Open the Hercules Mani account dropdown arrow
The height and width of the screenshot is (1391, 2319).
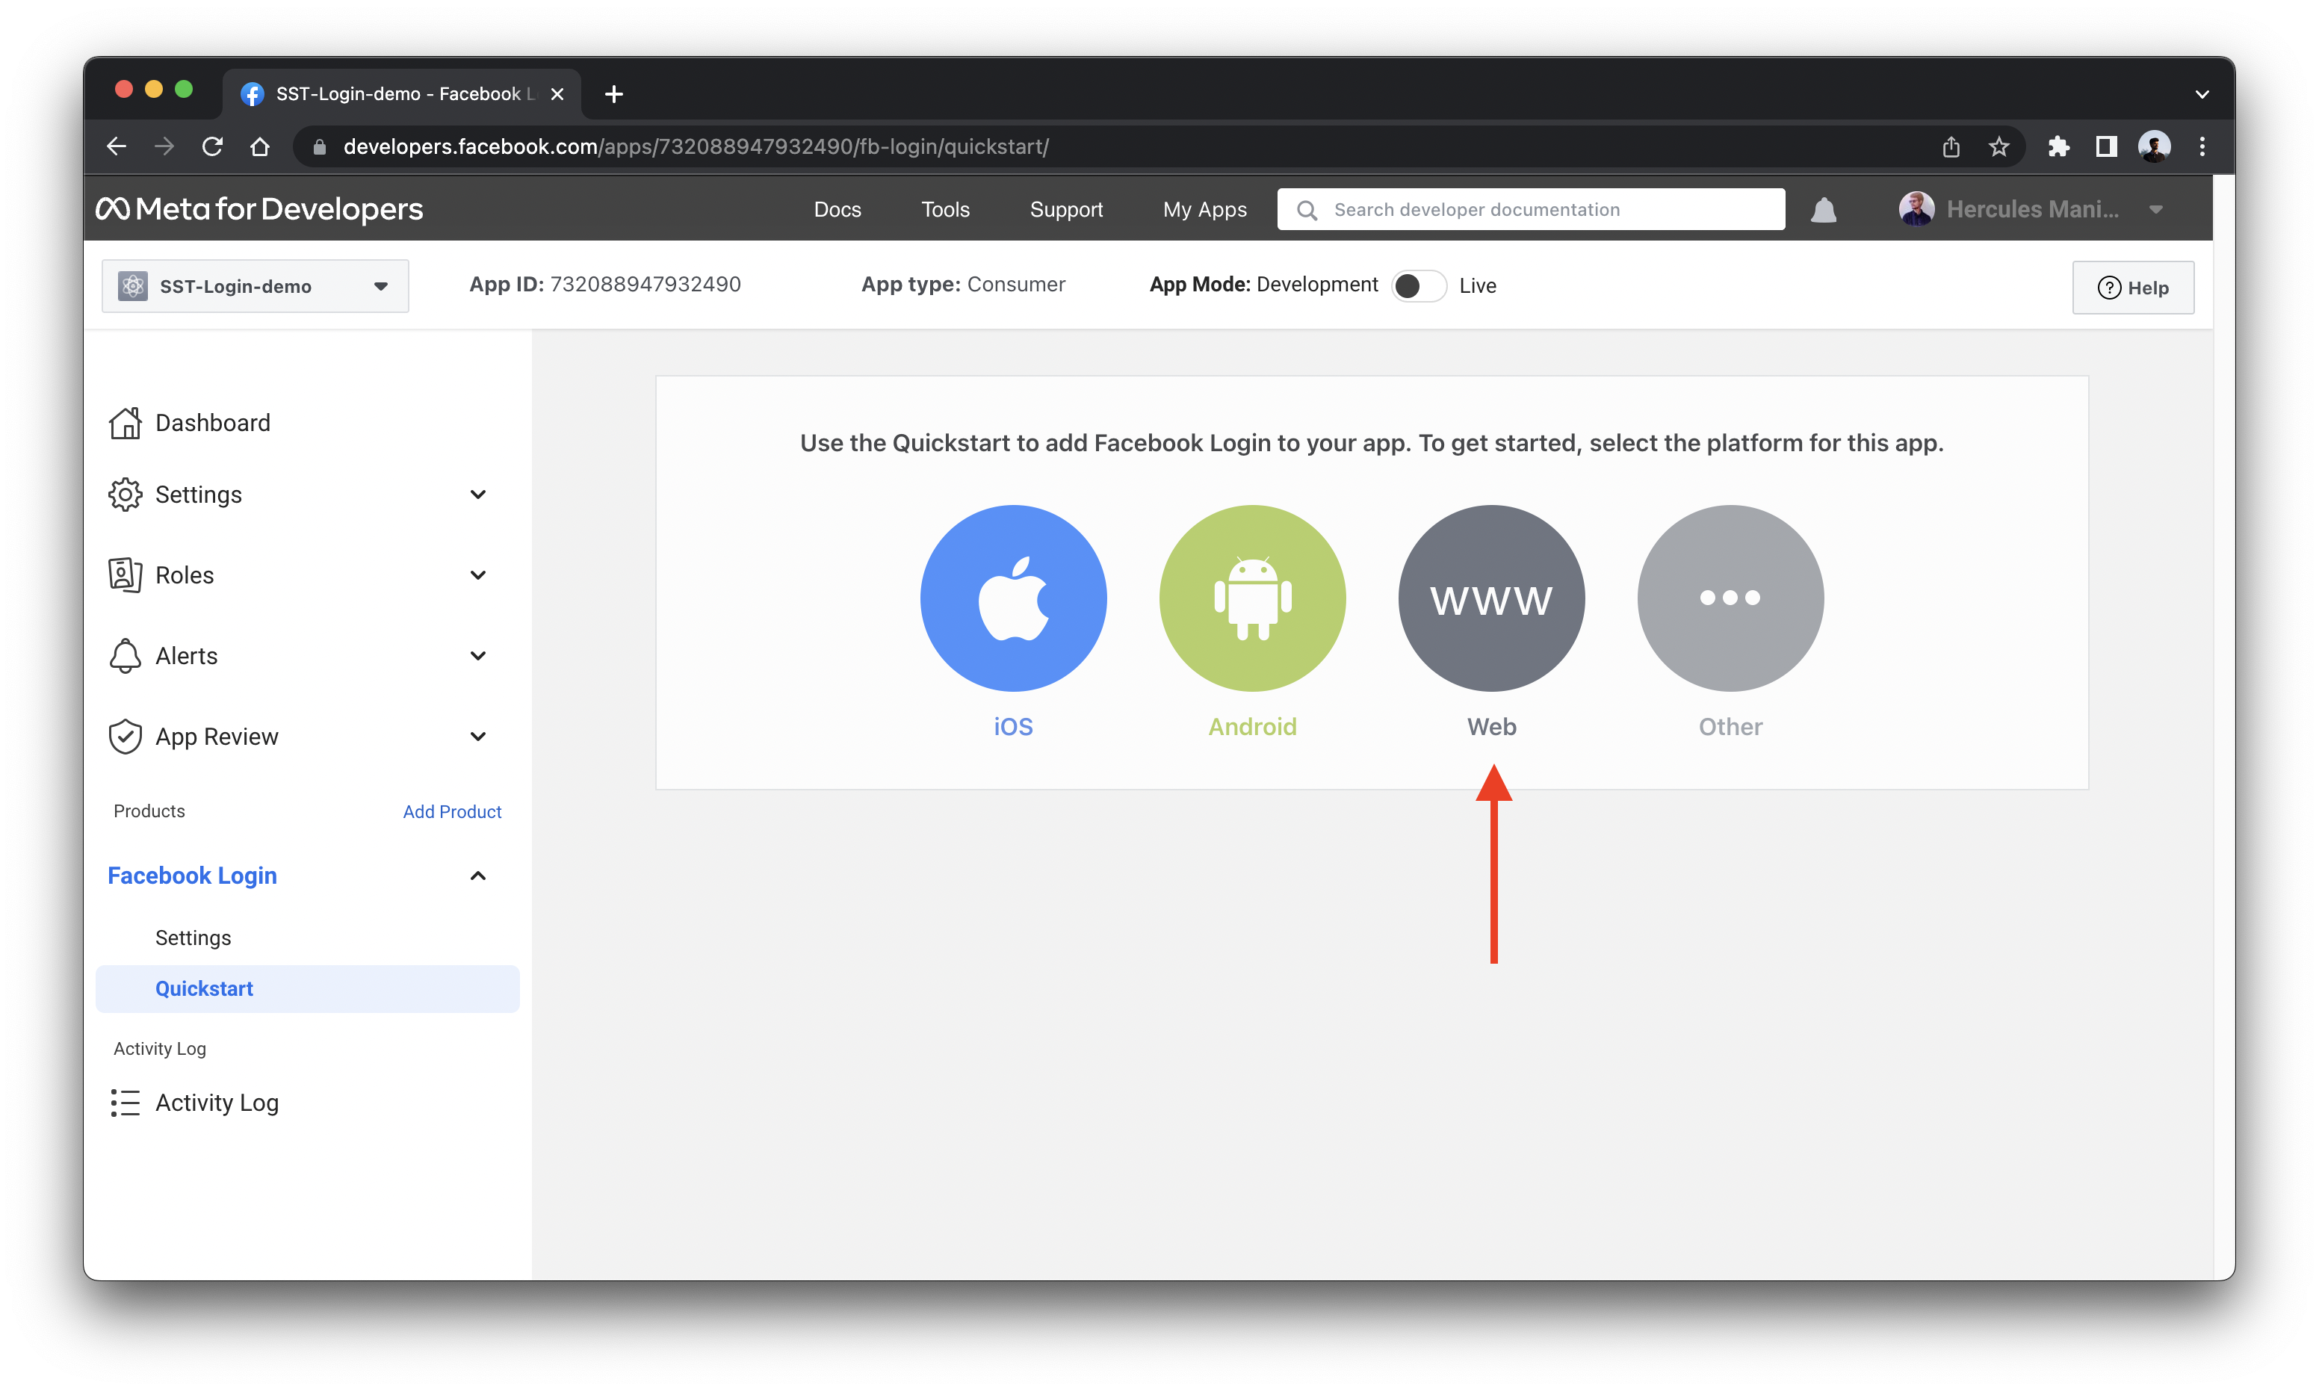tap(2156, 210)
